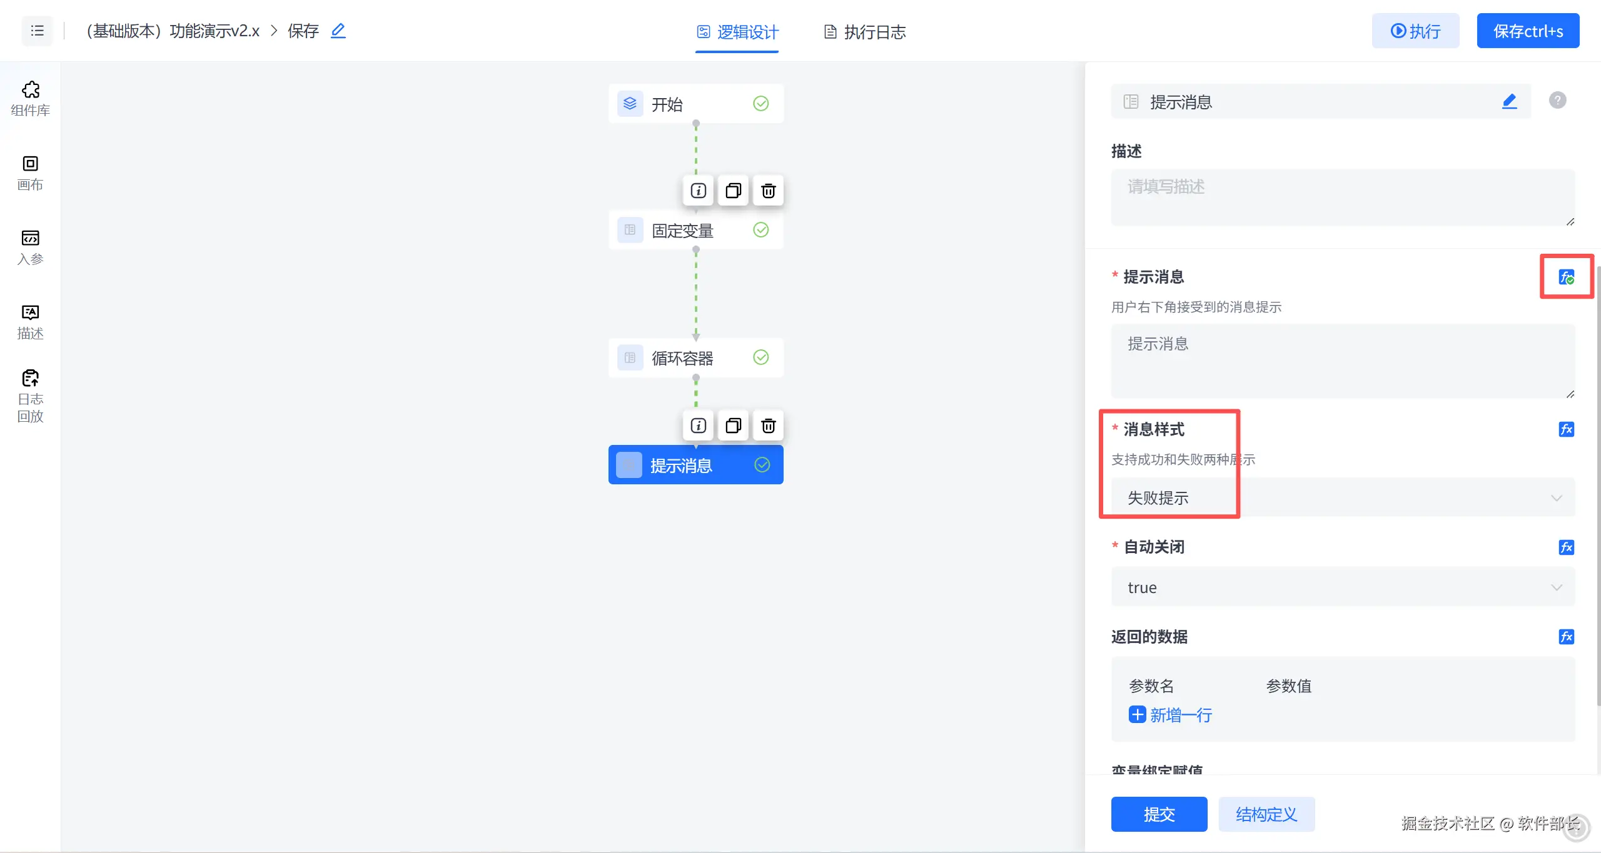
Task: Open the 自动关闭 dropdown showing true
Action: coord(1342,587)
